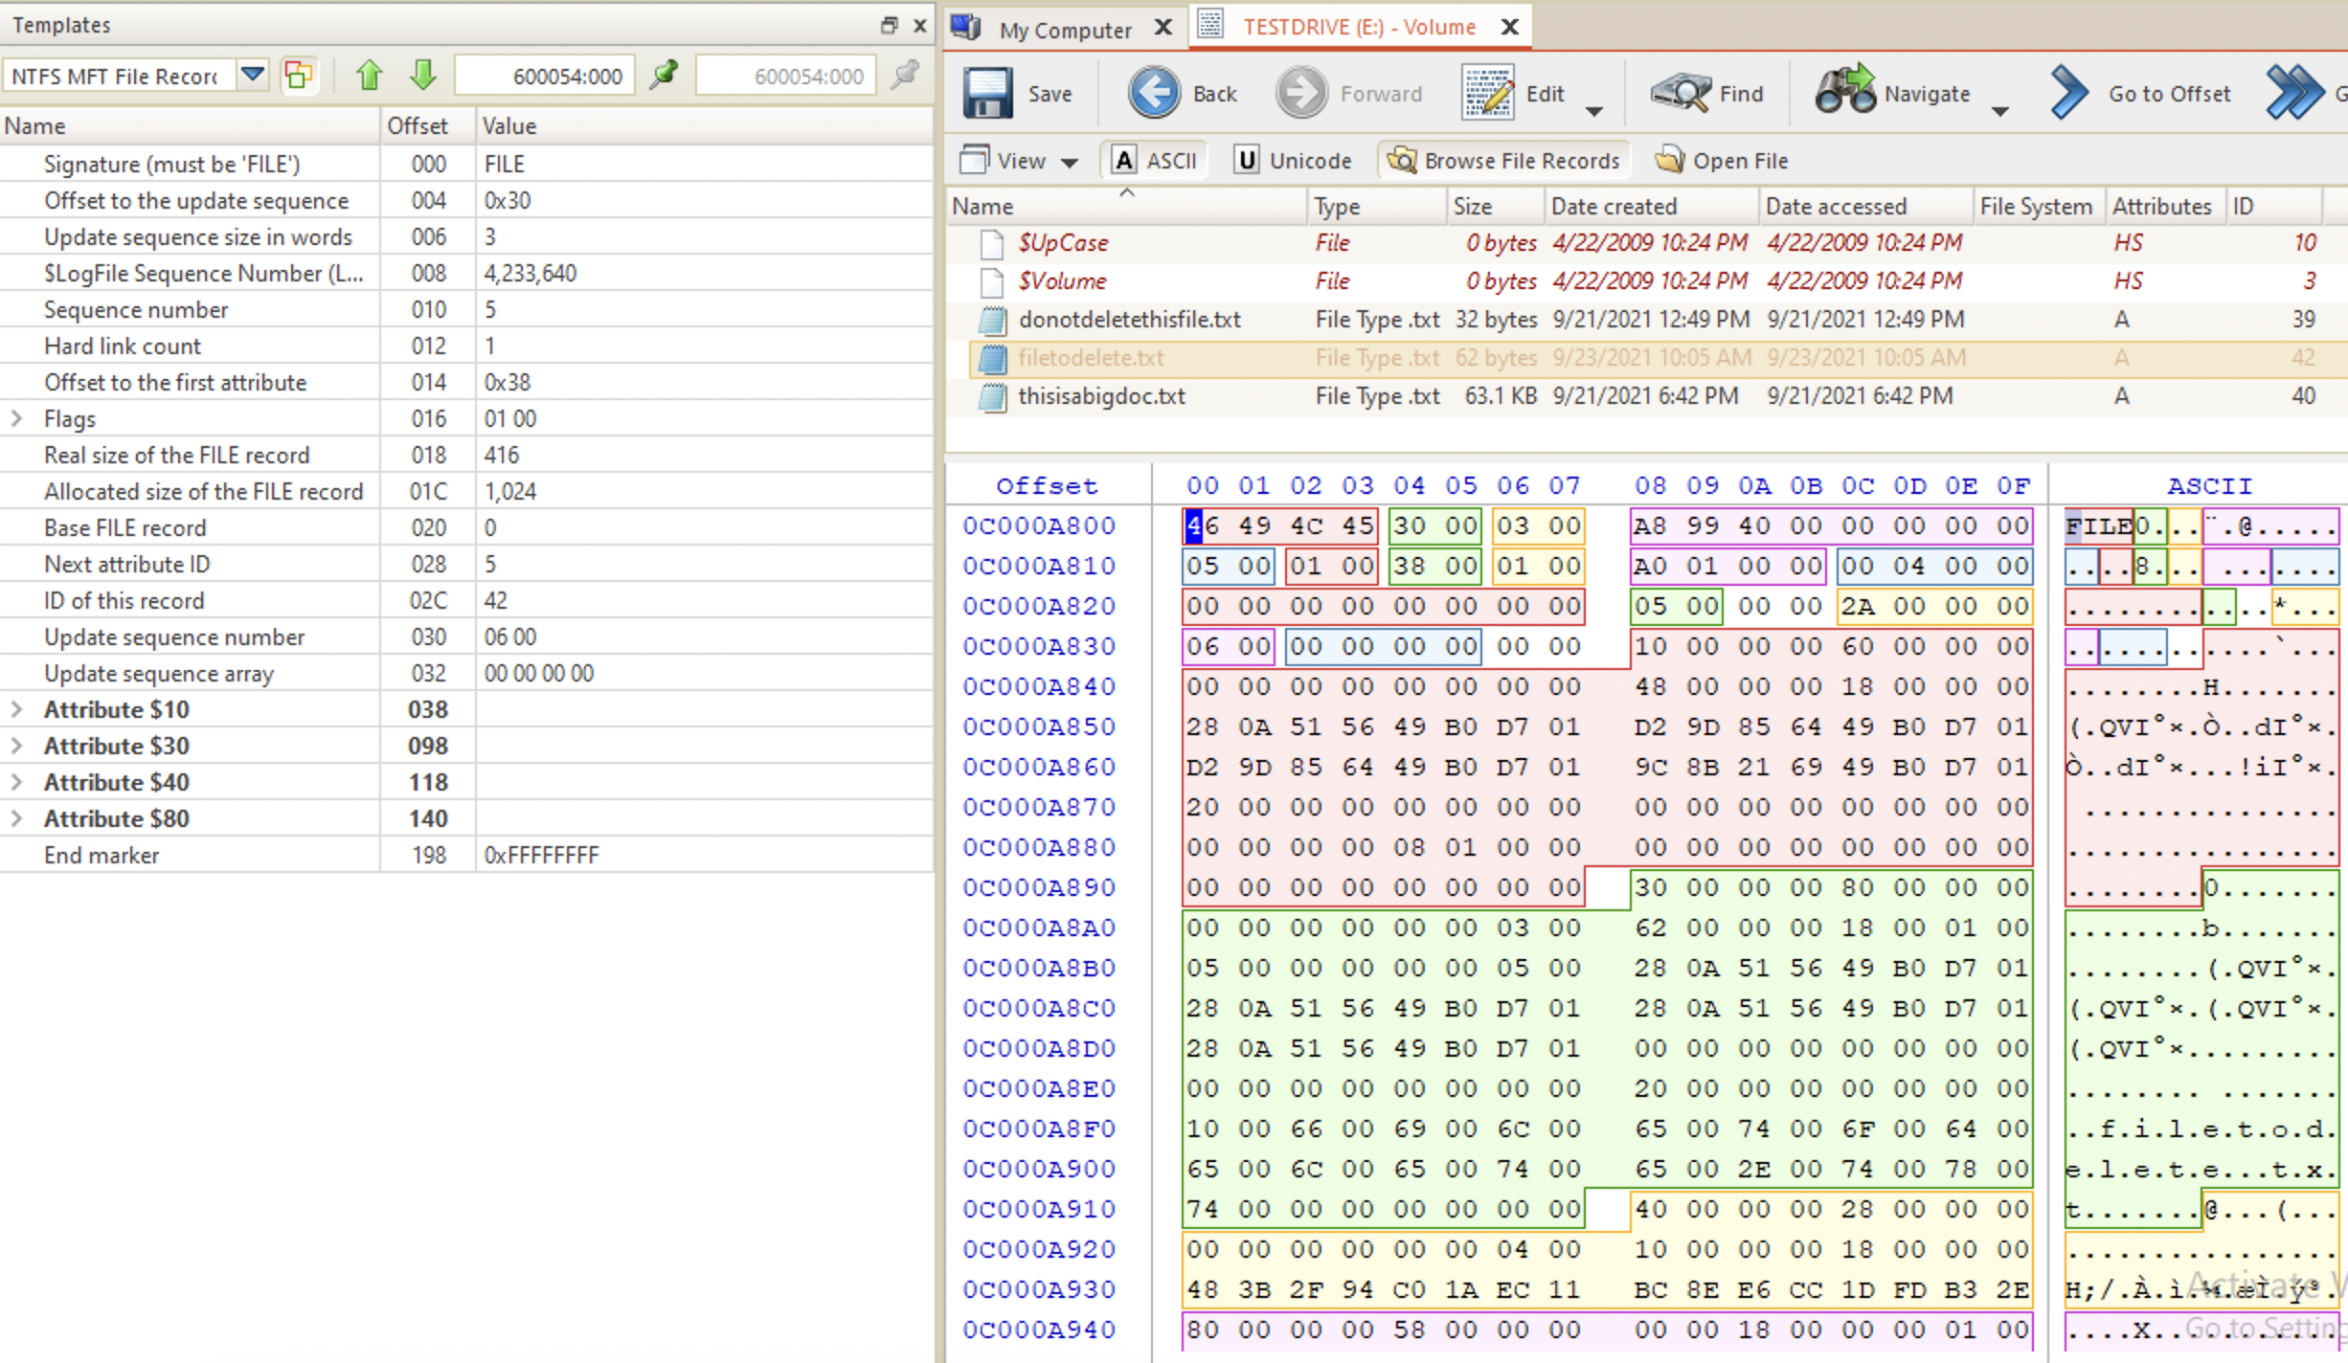The width and height of the screenshot is (2348, 1363).
Task: Select the My Computer tab
Action: pyautogui.click(x=1063, y=26)
